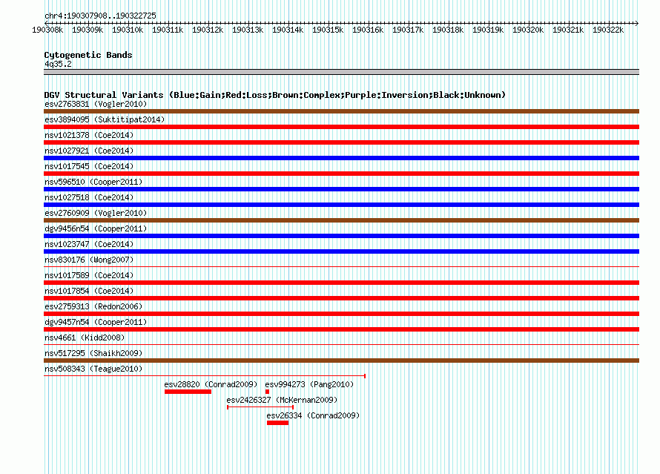This screenshot has width=660, height=474.
Task: Click the gray 4q35.2 cytogenetic band bar
Action: click(341, 72)
